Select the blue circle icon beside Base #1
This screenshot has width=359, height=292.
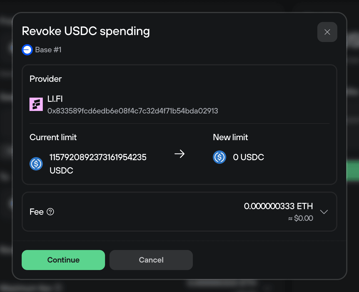pyautogui.click(x=27, y=50)
